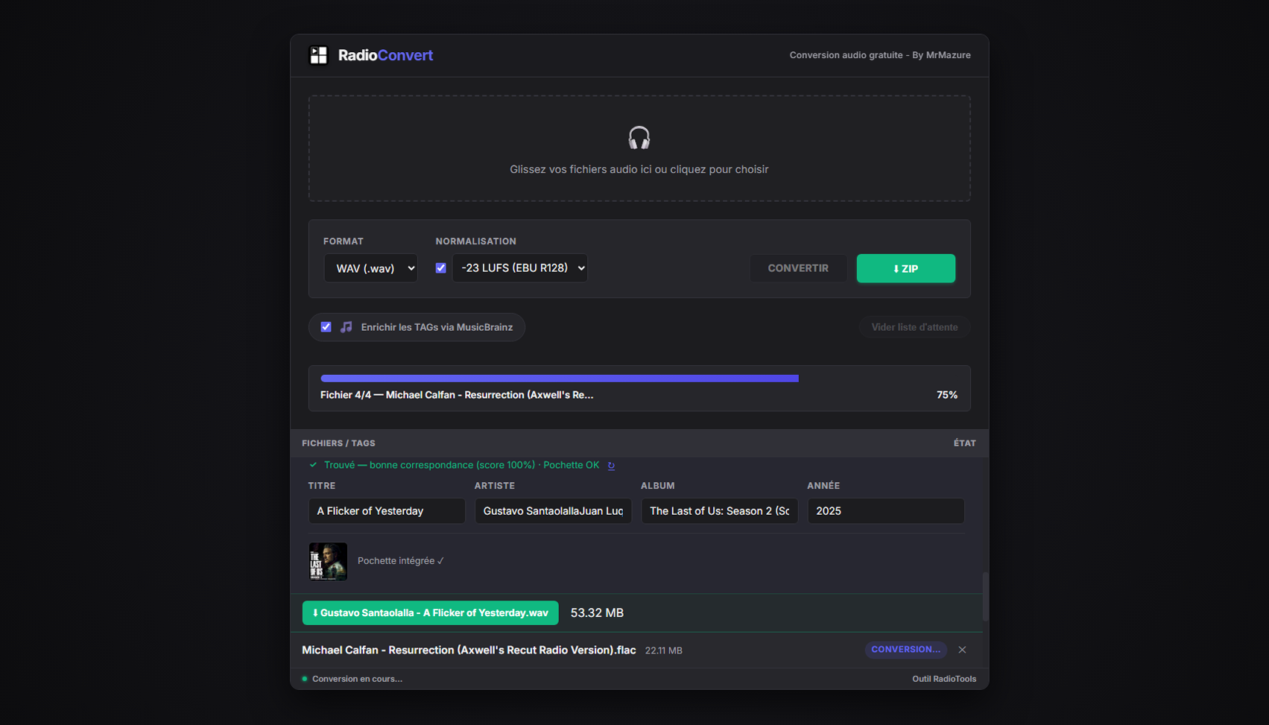Click the Pochette intégrée label
Image resolution: width=1269 pixels, height=725 pixels.
[401, 561]
